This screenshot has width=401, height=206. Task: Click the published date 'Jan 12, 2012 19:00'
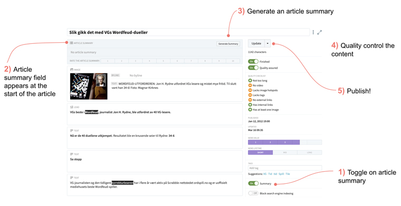tap(259, 121)
